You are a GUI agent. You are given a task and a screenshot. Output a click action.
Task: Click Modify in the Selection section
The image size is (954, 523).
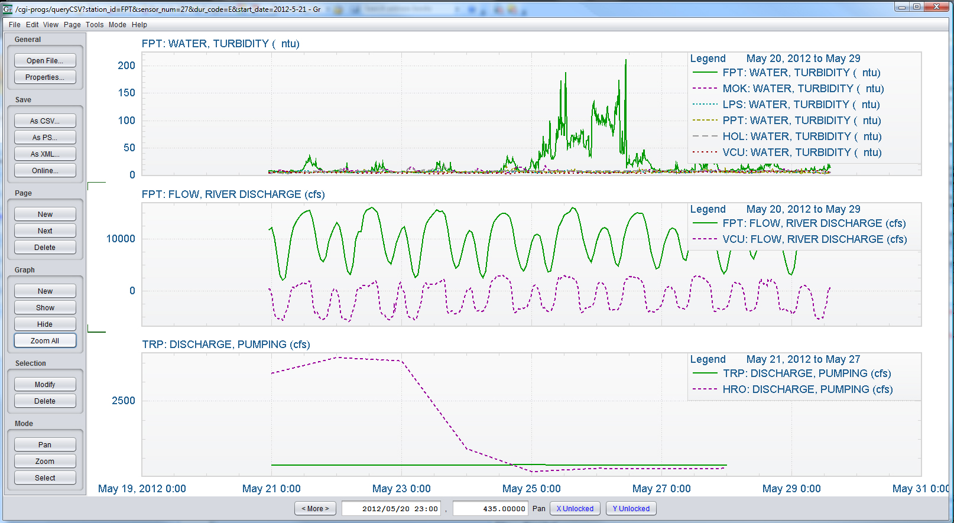pos(45,385)
